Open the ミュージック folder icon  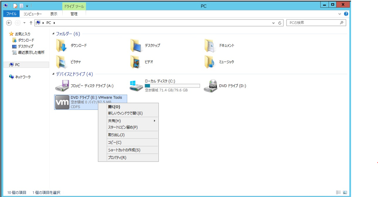coord(209,62)
